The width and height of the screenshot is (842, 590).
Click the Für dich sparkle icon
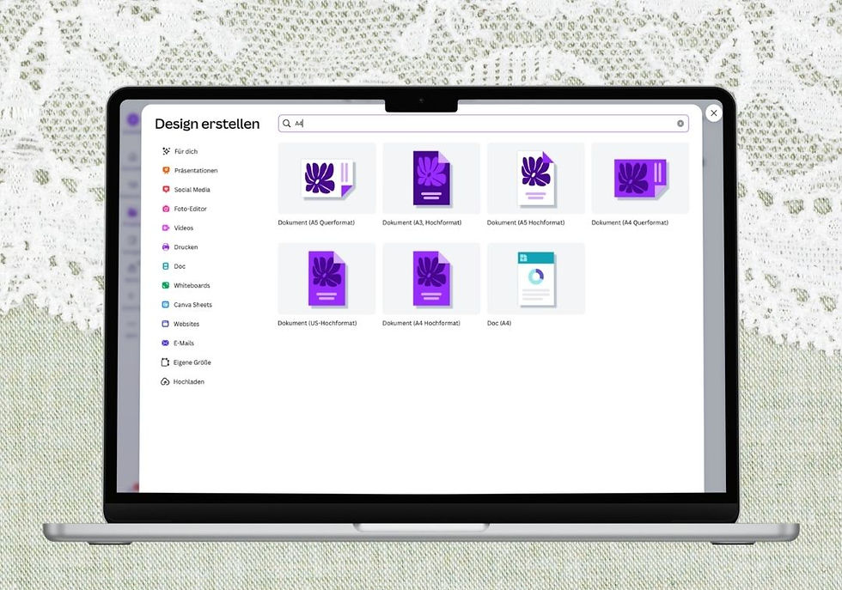(167, 151)
